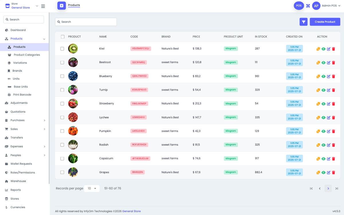Screen dimensions: 344x215
Task: Go to the next page with the right arrow
Action: (x=328, y=188)
